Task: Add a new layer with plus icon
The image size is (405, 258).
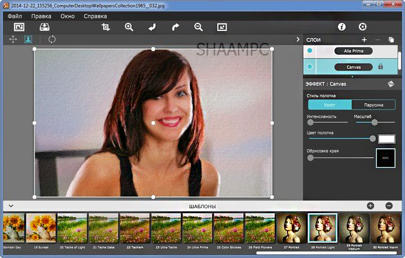Action: 364,40
